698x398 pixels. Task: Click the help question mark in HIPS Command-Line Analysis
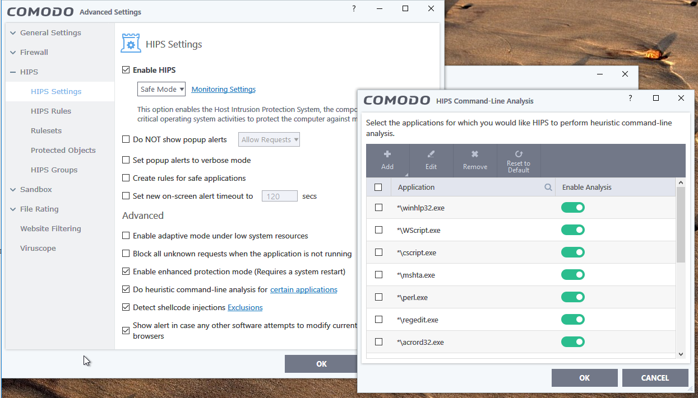click(630, 99)
